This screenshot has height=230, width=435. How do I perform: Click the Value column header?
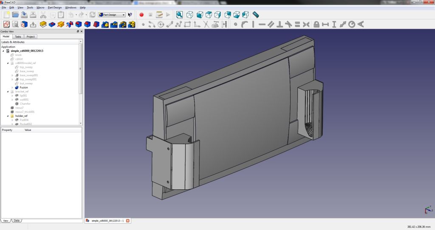[28, 130]
